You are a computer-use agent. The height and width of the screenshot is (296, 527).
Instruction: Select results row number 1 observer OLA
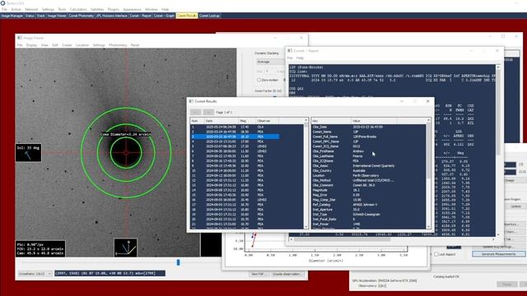[x=235, y=127]
